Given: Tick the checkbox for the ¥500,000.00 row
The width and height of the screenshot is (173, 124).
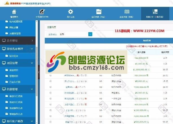Looking at the screenshot, I should pyautogui.click(x=51, y=122).
